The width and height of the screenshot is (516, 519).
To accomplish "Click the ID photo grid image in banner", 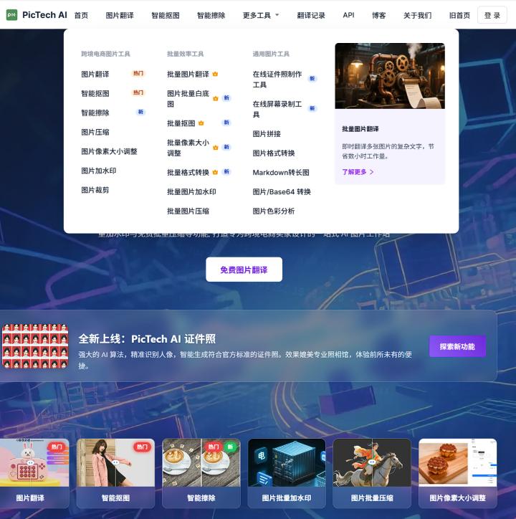I will click(x=35, y=346).
